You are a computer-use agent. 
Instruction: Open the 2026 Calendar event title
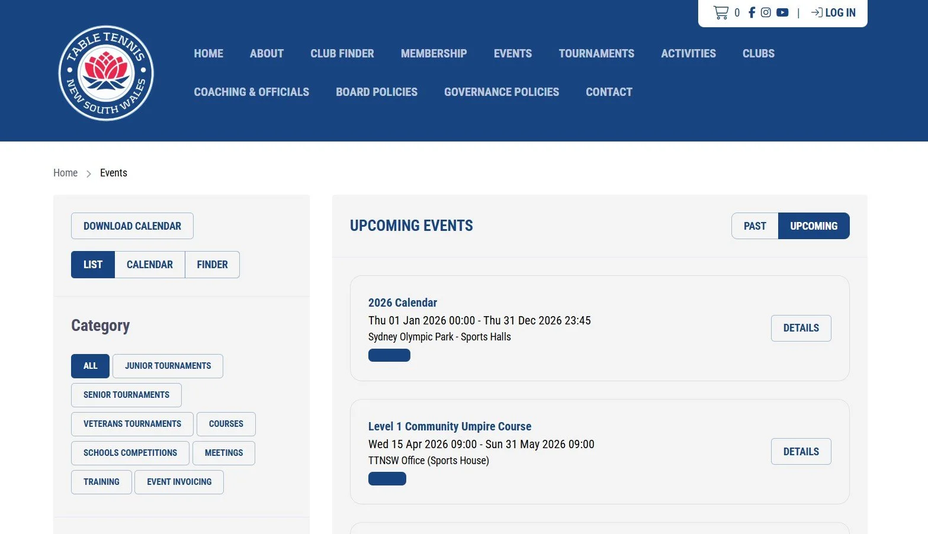tap(403, 303)
